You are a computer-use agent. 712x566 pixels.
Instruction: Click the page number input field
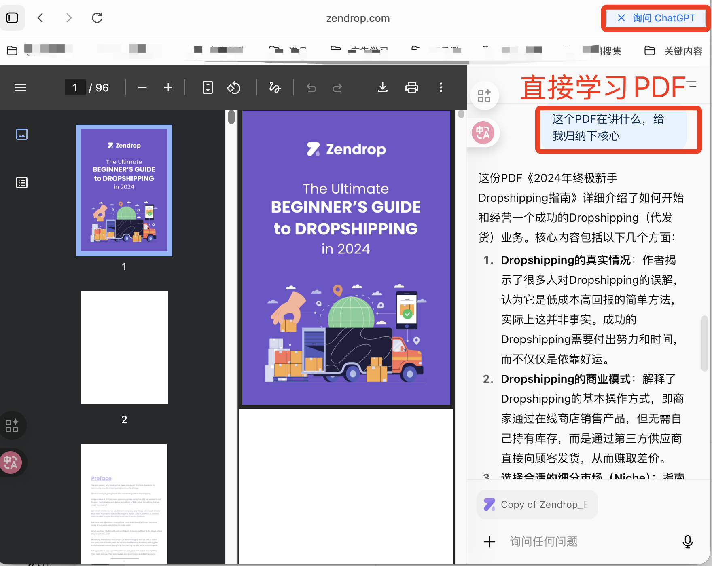75,87
